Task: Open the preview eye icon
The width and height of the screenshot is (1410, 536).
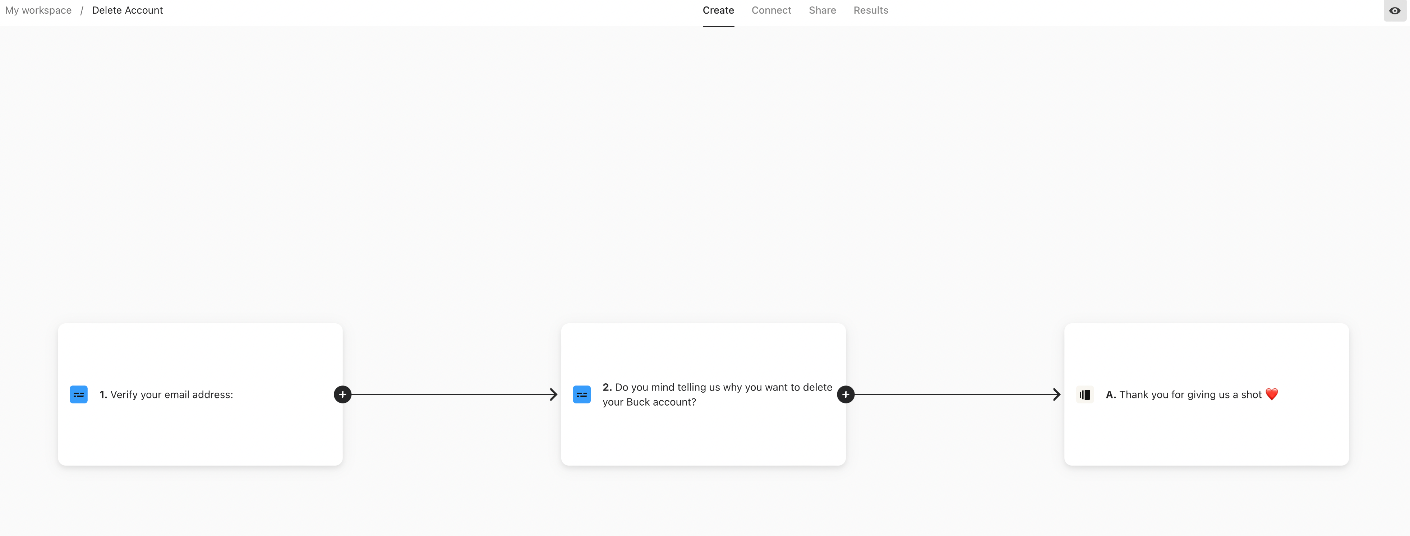Action: [1394, 10]
